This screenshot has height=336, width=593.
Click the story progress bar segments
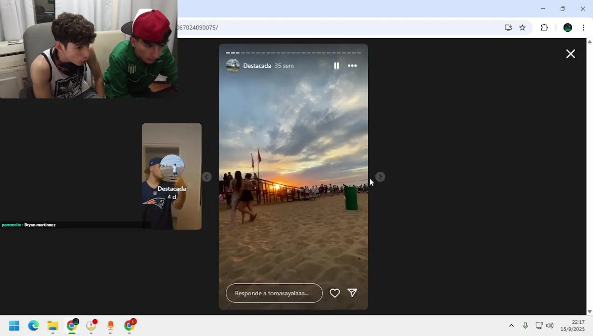pos(293,53)
